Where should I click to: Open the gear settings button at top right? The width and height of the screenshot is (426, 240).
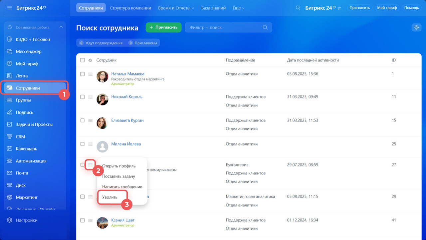(416, 28)
